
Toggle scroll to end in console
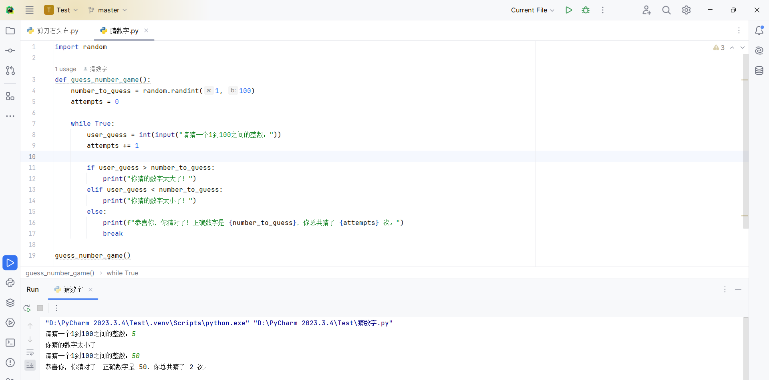tap(30, 365)
